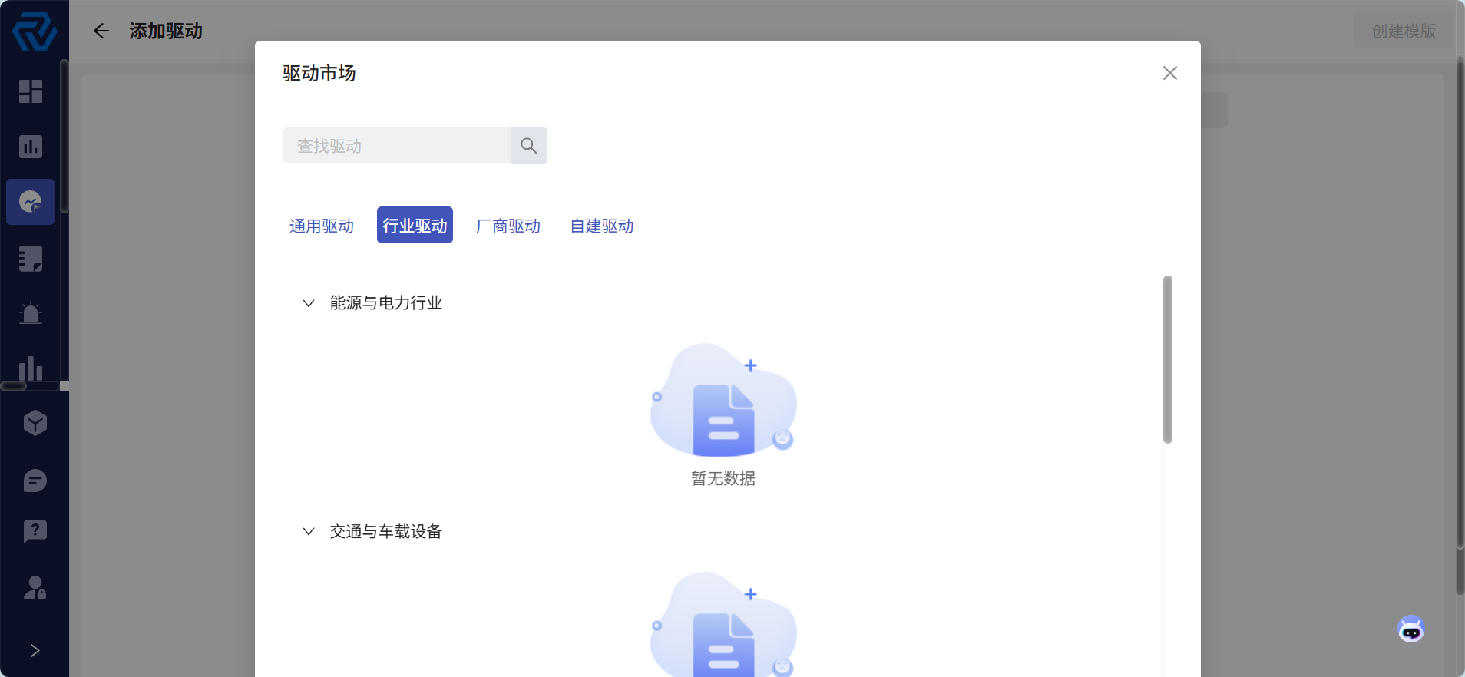
Task: Open the 3D cube icon in sidebar
Action: 35,423
